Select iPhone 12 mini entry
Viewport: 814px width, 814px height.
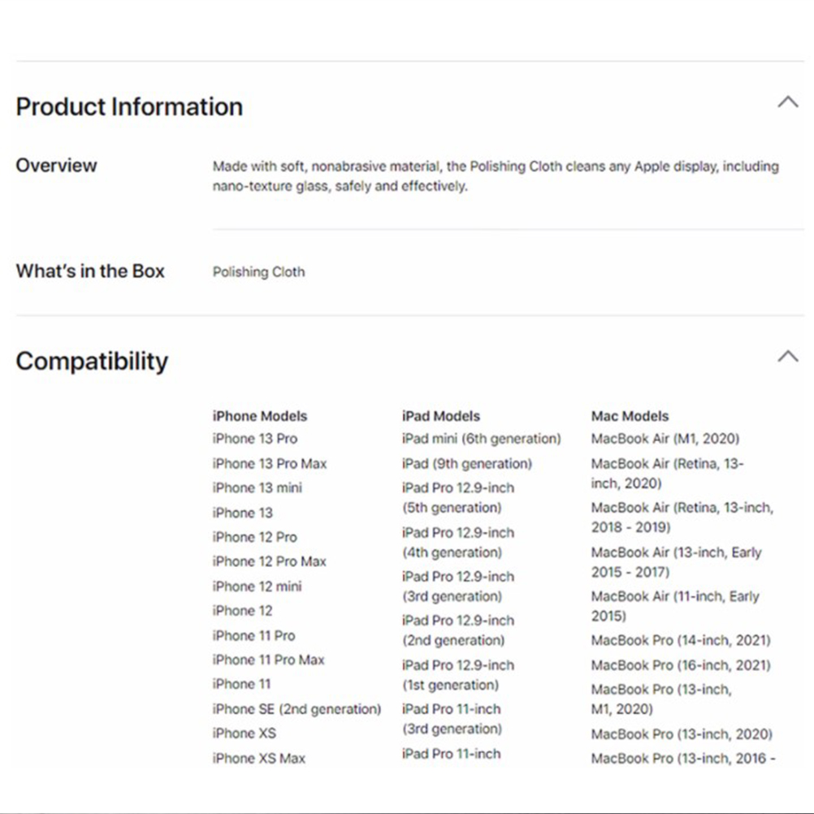257,586
